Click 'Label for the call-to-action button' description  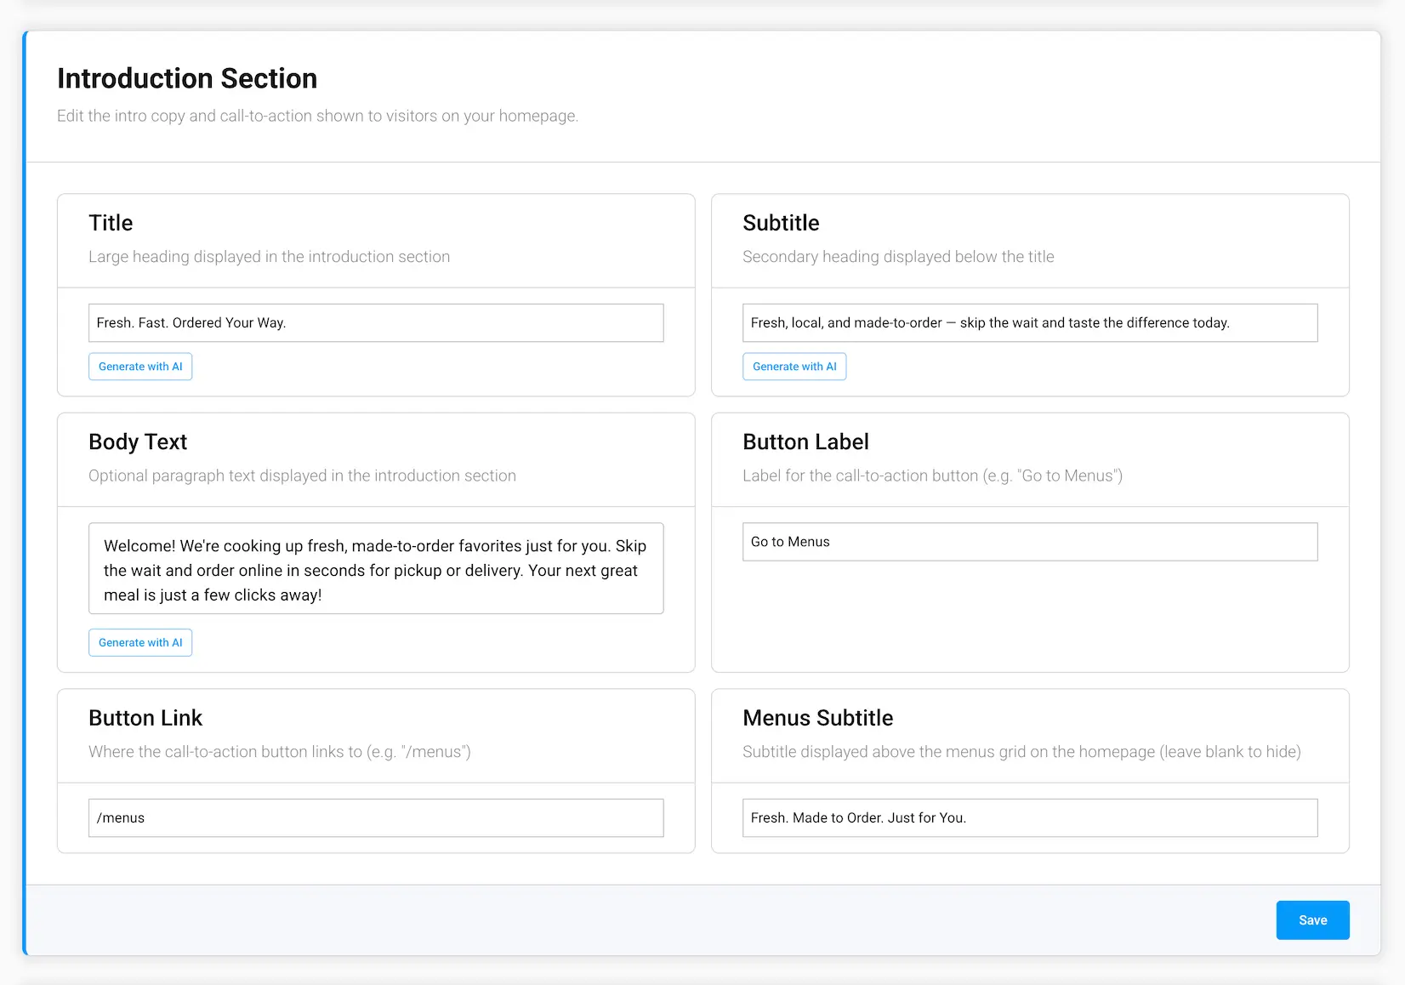(x=932, y=475)
